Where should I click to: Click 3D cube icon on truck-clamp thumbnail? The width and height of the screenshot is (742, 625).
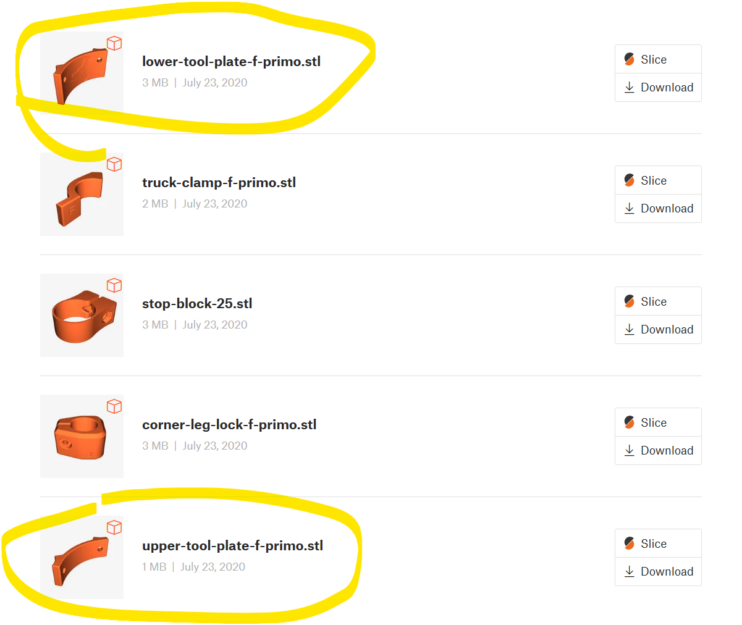(114, 164)
